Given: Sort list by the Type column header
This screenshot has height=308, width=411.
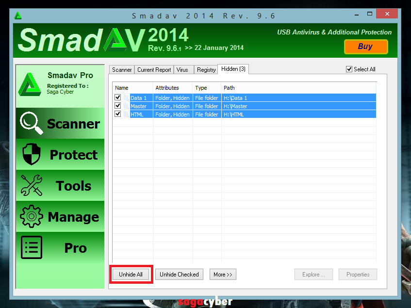Looking at the screenshot, I should 207,88.
